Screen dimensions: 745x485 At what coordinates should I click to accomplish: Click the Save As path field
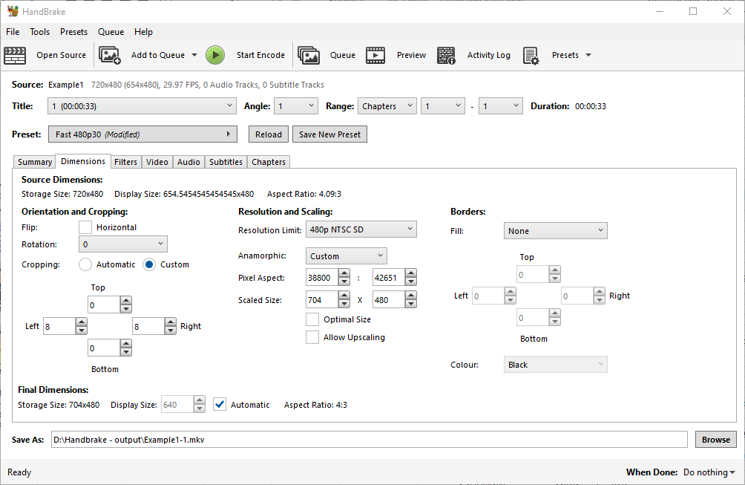point(370,440)
